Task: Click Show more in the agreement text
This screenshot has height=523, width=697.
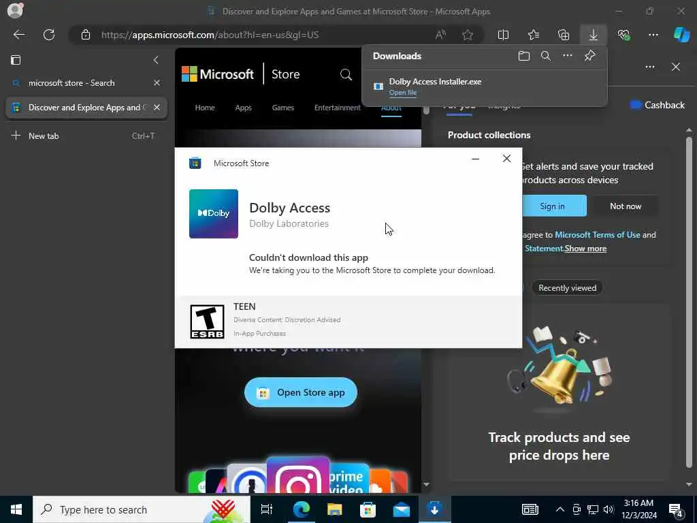Action: tap(586, 249)
